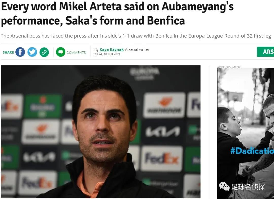Image resolution: width=274 pixels, height=199 pixels.
Task: Copy article link with chain icon
Action: pos(44,52)
